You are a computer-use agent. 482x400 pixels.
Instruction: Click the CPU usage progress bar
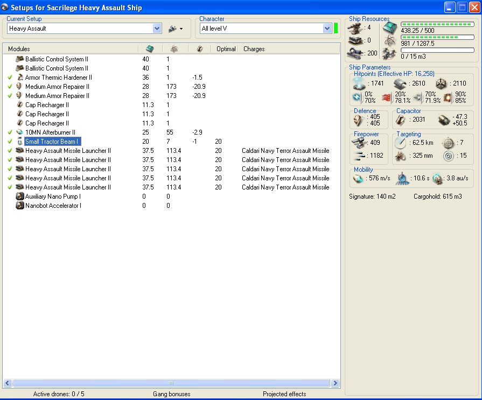[437, 24]
